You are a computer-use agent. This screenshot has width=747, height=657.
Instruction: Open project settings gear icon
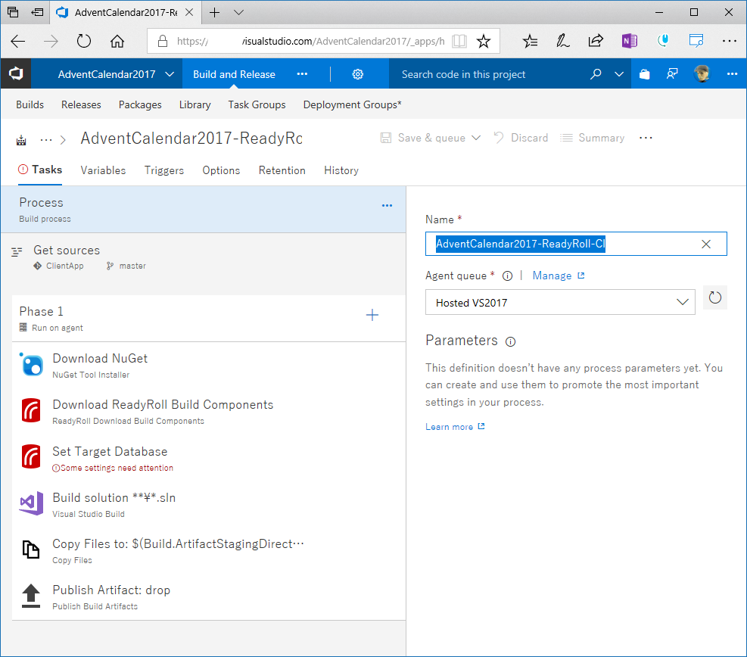(358, 74)
